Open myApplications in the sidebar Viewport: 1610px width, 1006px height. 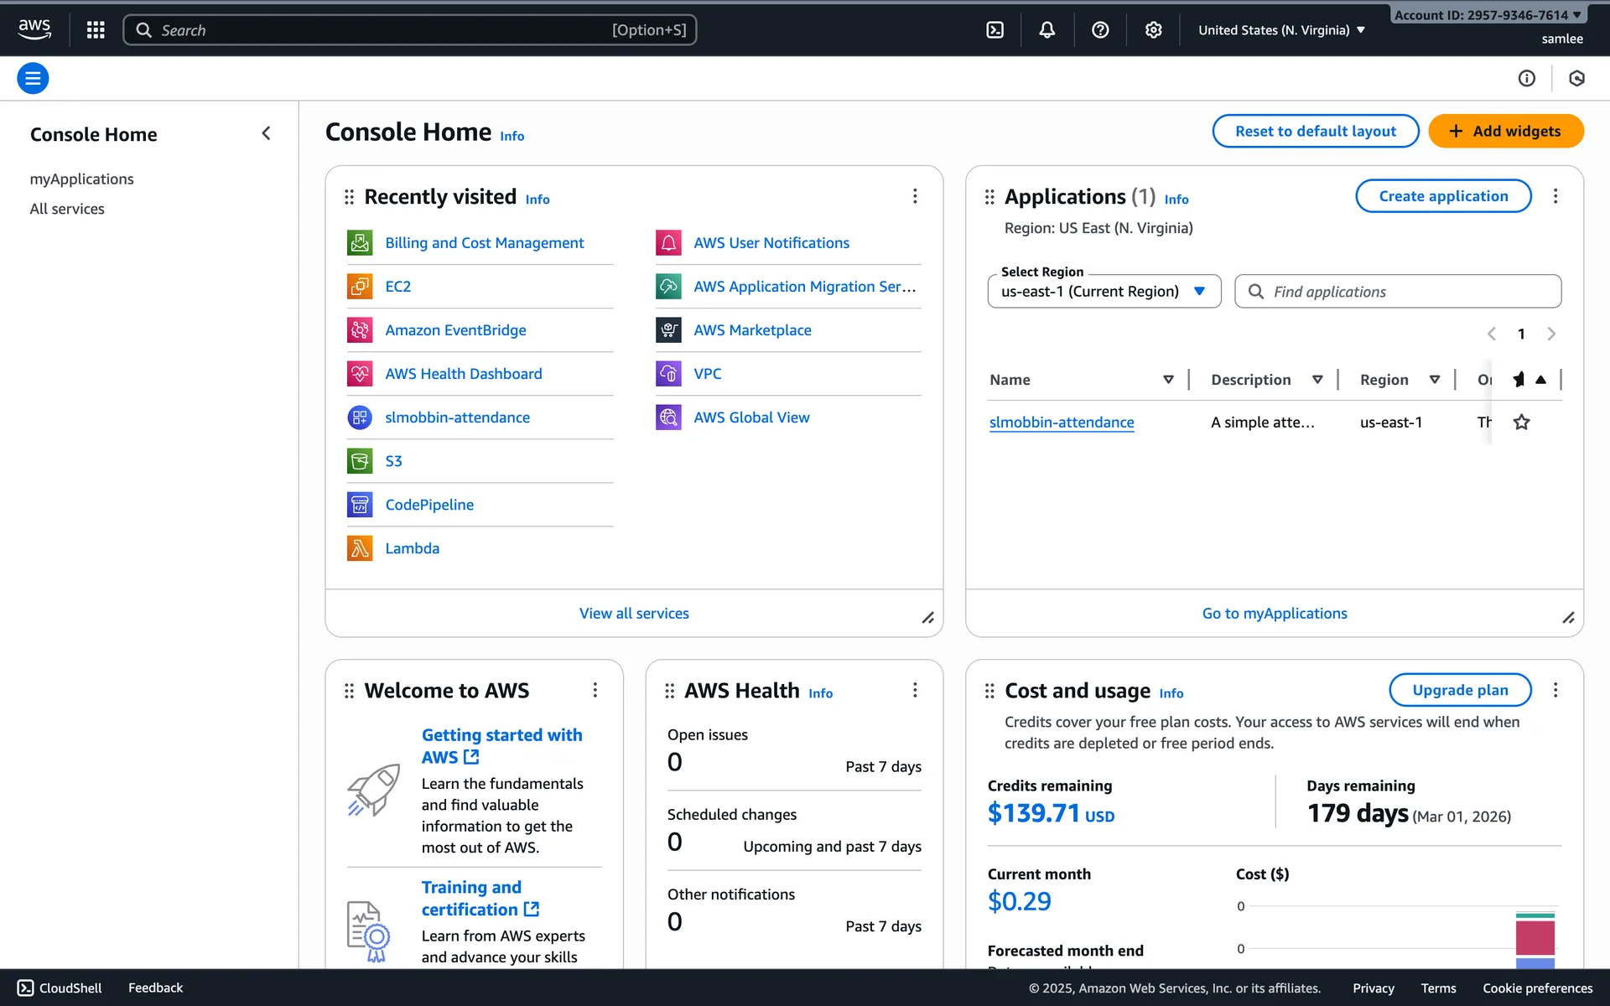coord(81,179)
